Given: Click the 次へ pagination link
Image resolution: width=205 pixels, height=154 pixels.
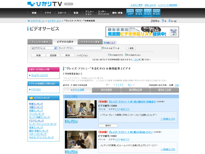Looking at the screenshot, I should pos(130,85).
